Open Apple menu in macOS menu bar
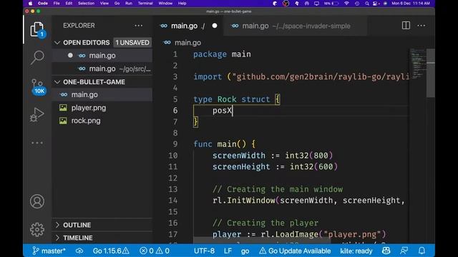Image resolution: width=458 pixels, height=257 pixels. (30, 4)
